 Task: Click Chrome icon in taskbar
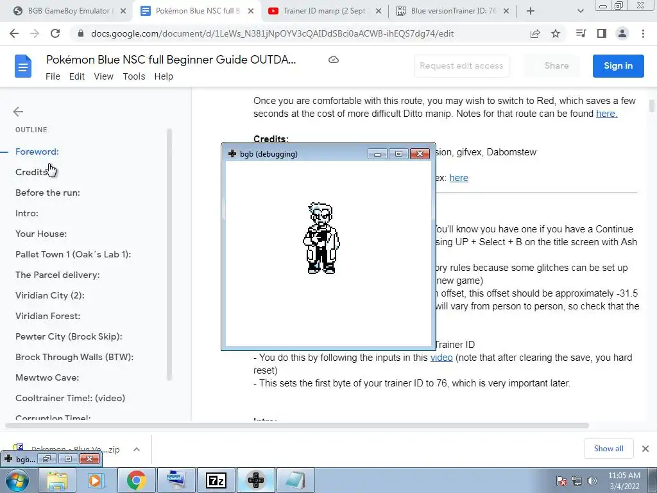[136, 480]
